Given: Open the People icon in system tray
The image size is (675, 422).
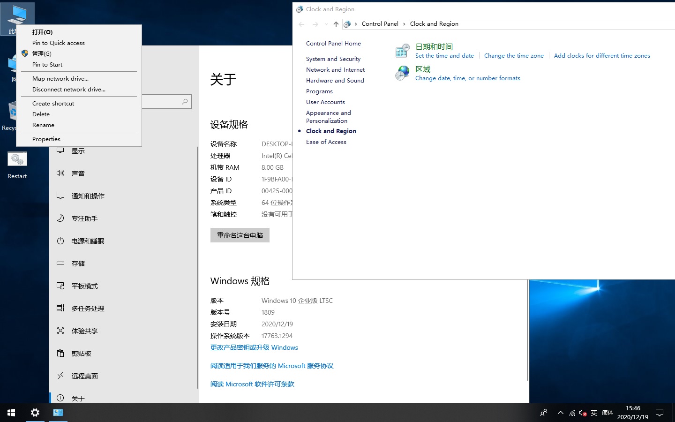Looking at the screenshot, I should coord(544,413).
